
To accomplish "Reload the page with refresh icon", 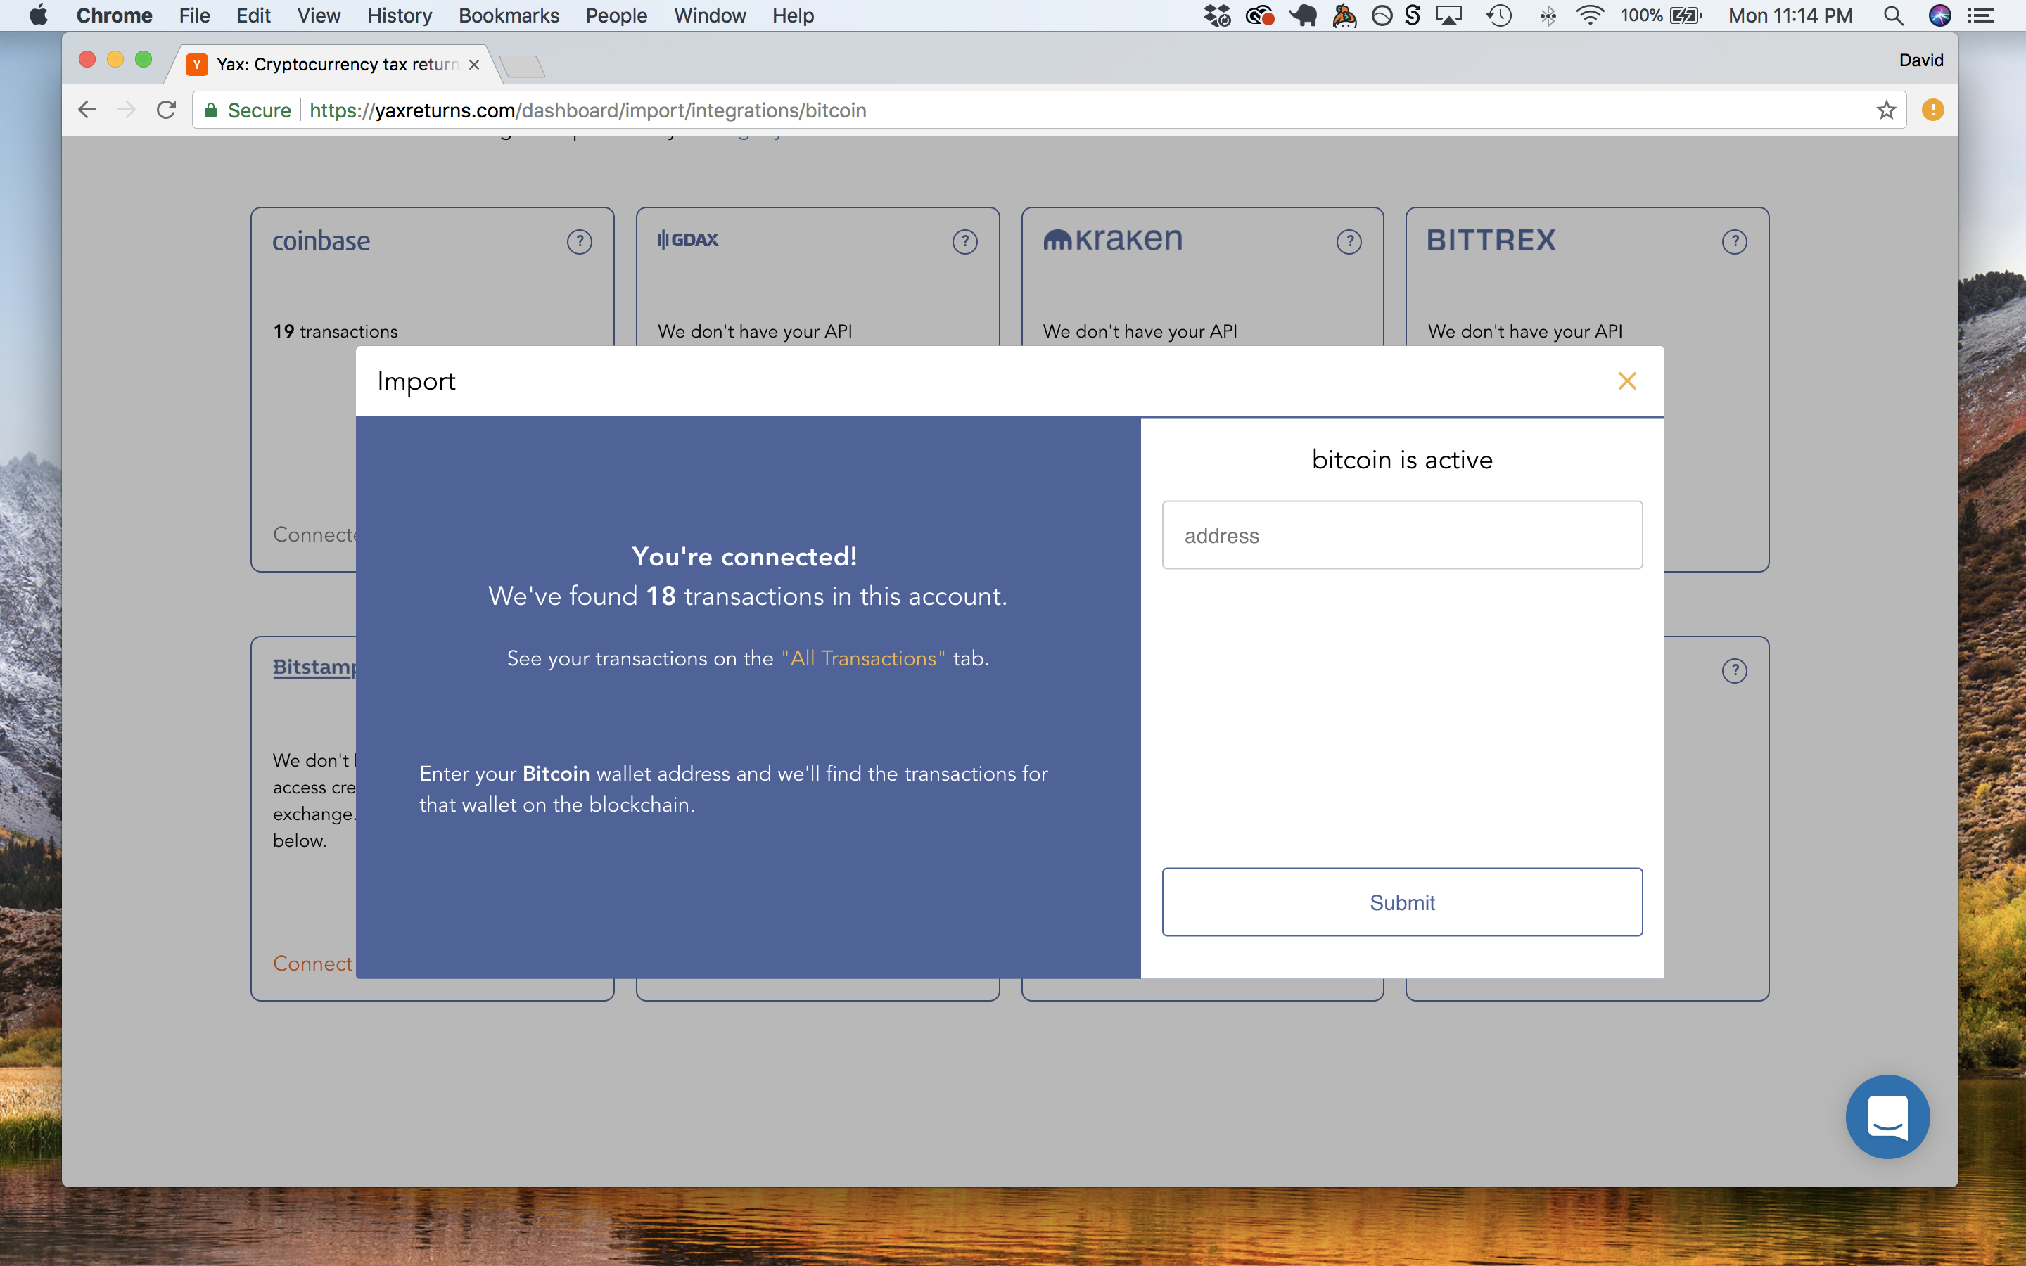I will [x=167, y=110].
